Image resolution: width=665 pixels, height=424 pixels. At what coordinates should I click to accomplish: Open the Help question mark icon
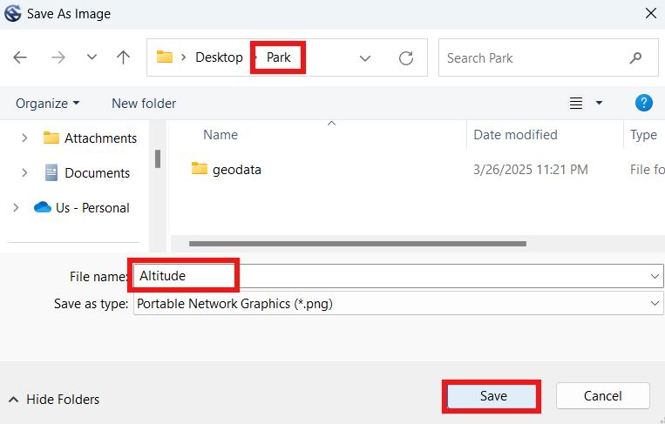click(644, 103)
